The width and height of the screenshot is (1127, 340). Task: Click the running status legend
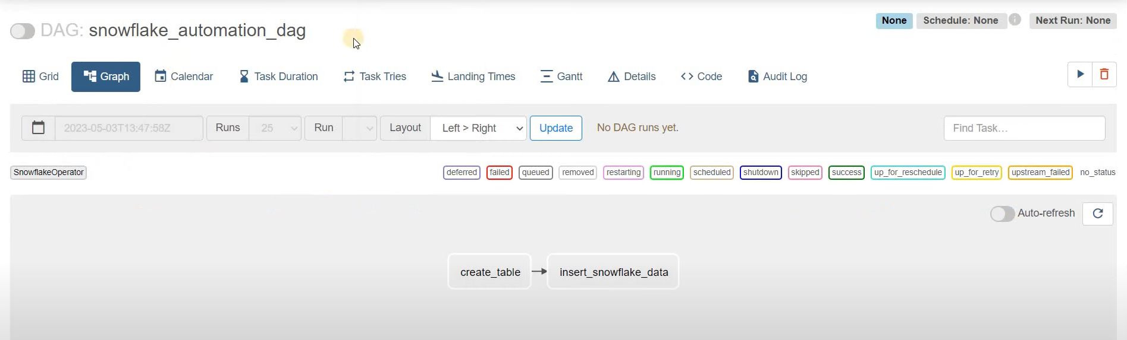point(667,173)
